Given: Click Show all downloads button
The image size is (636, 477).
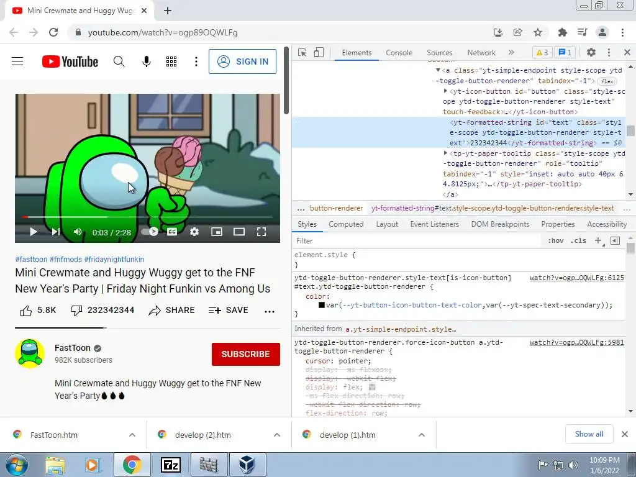Looking at the screenshot, I should click(589, 434).
